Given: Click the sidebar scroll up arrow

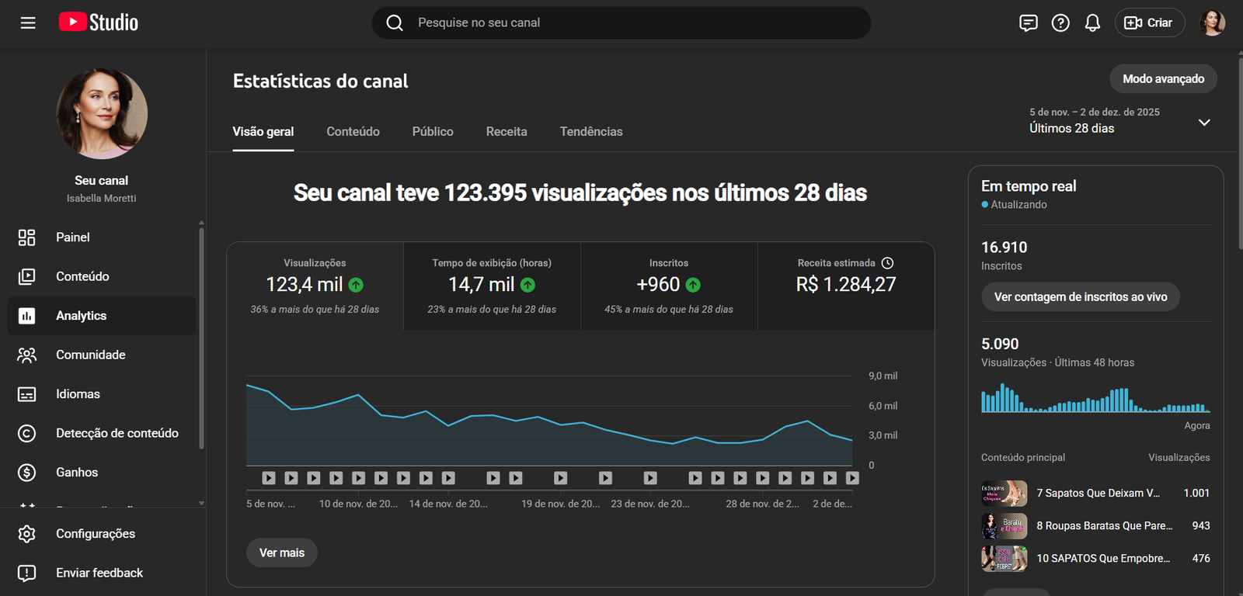Looking at the screenshot, I should click(201, 223).
